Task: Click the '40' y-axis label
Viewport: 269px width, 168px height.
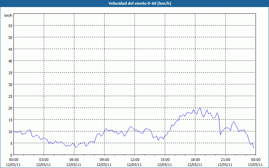Action: coord(10,61)
